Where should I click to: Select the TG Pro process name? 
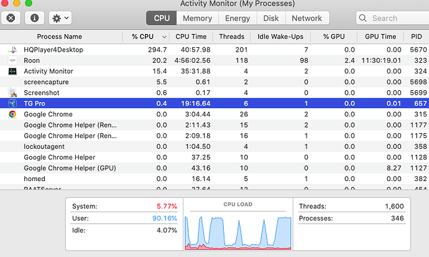34,103
